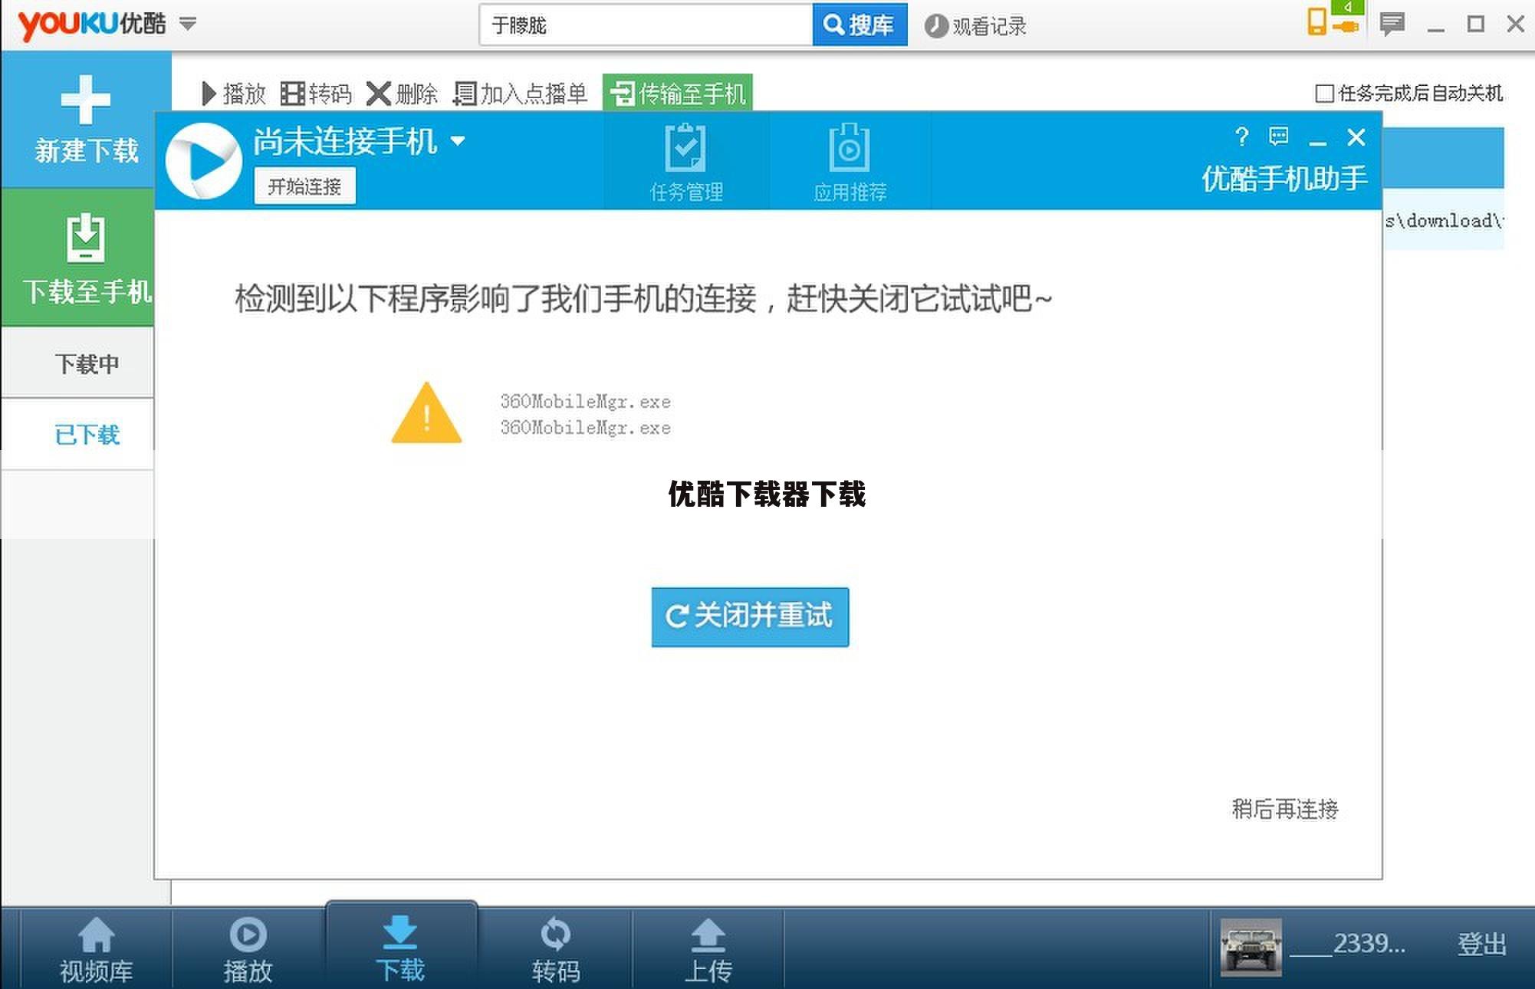This screenshot has width=1535, height=989.
Task: Open the feedback message icon in title bar
Action: pyautogui.click(x=1392, y=24)
